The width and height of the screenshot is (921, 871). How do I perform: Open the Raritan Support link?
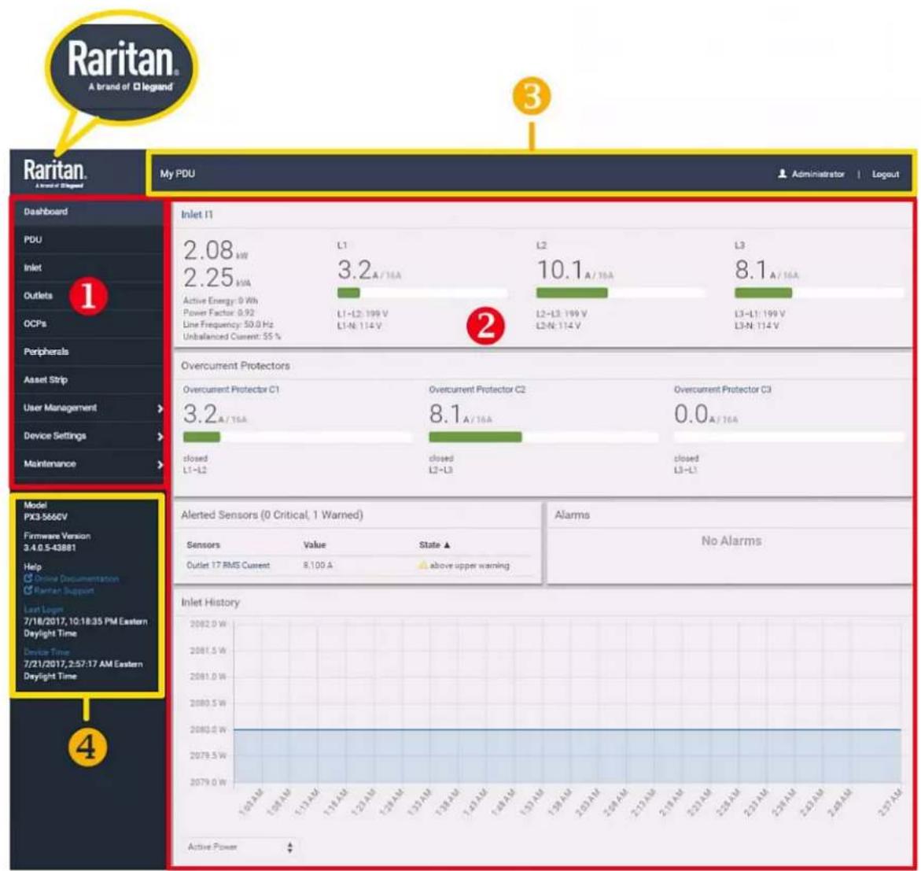click(x=64, y=591)
